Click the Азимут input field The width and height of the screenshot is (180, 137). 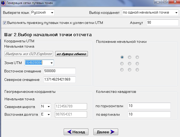[x=162, y=23]
